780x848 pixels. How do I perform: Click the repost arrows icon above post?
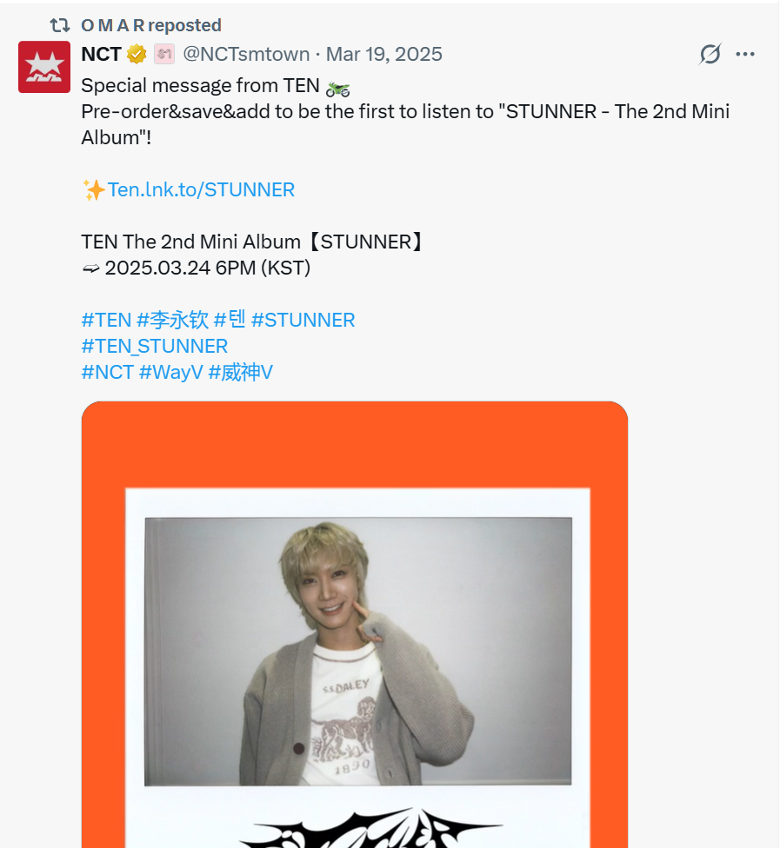click(60, 25)
